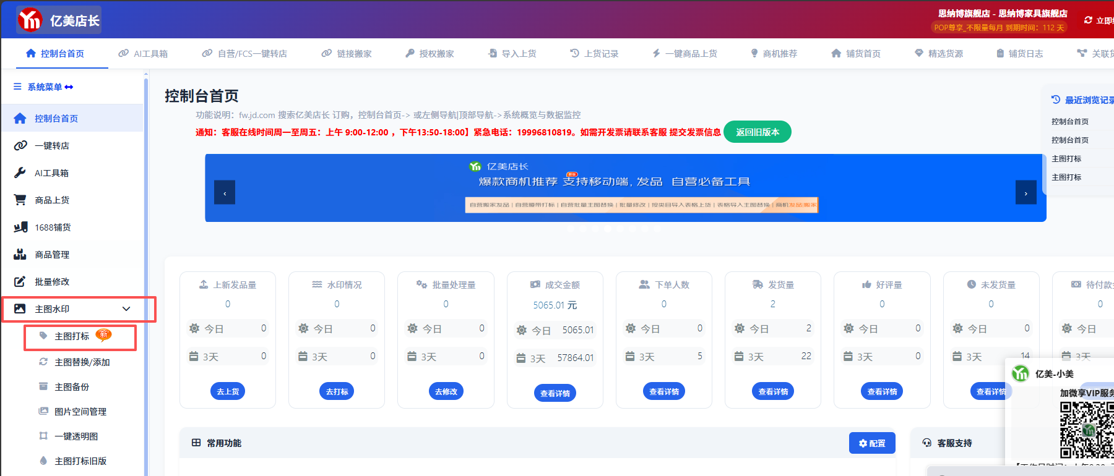This screenshot has height=476, width=1114.
Task: Go to next banner slide arrow
Action: tap(1025, 193)
